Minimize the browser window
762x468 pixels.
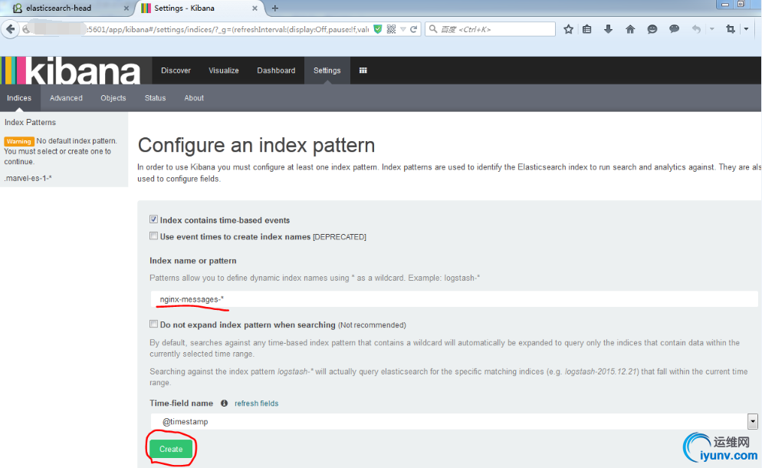[724, 5]
